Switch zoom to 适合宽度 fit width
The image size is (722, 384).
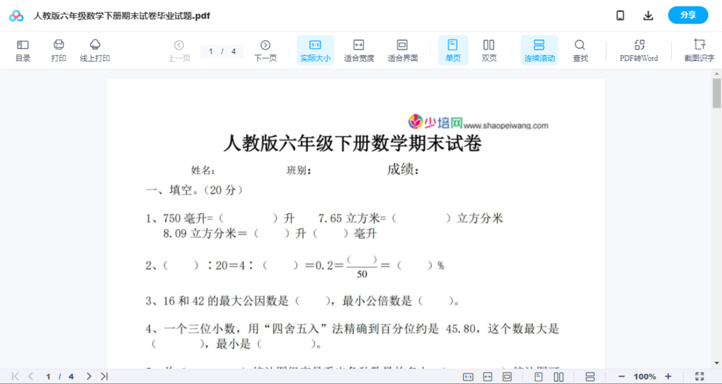point(358,50)
